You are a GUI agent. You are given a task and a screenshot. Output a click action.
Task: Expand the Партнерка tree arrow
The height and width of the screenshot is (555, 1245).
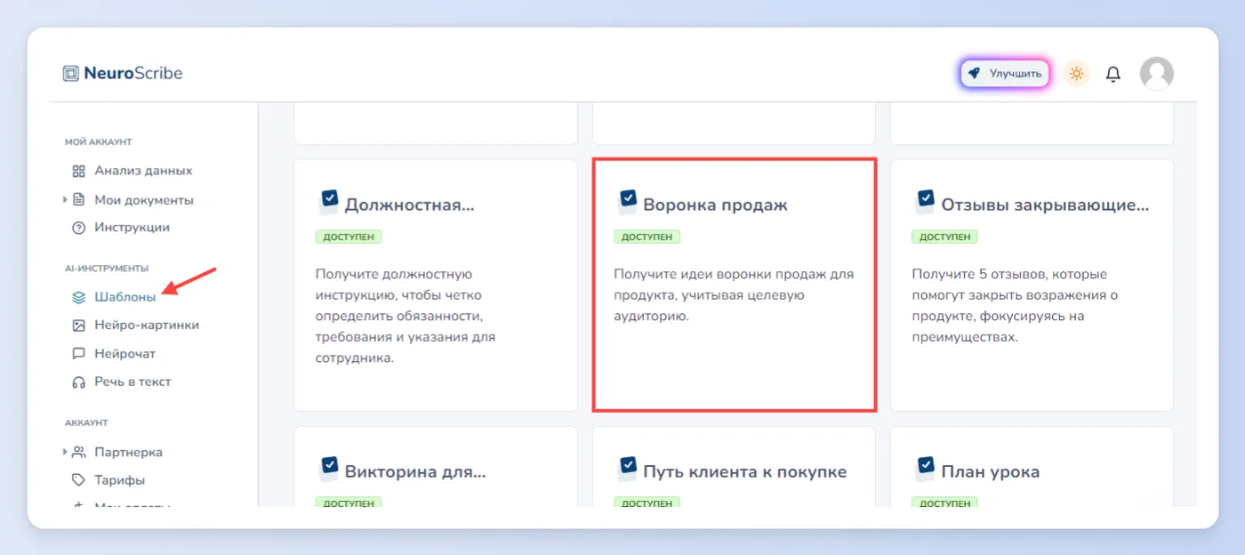[x=65, y=452]
